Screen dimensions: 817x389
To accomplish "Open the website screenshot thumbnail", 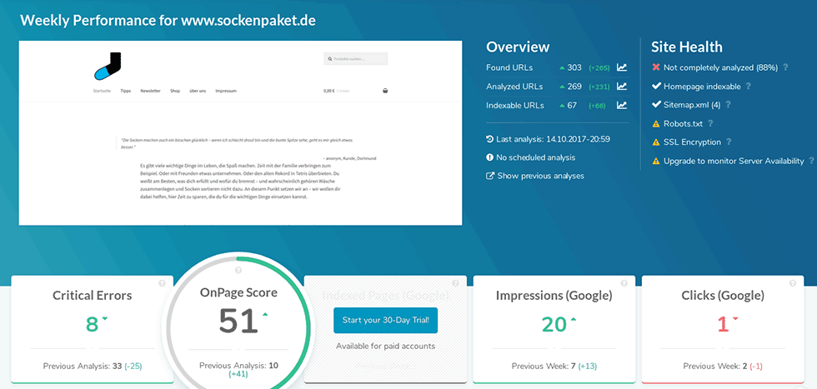I will 241,133.
